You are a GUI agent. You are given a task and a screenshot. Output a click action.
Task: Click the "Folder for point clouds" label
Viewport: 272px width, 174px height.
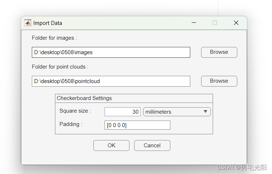(x=60, y=67)
